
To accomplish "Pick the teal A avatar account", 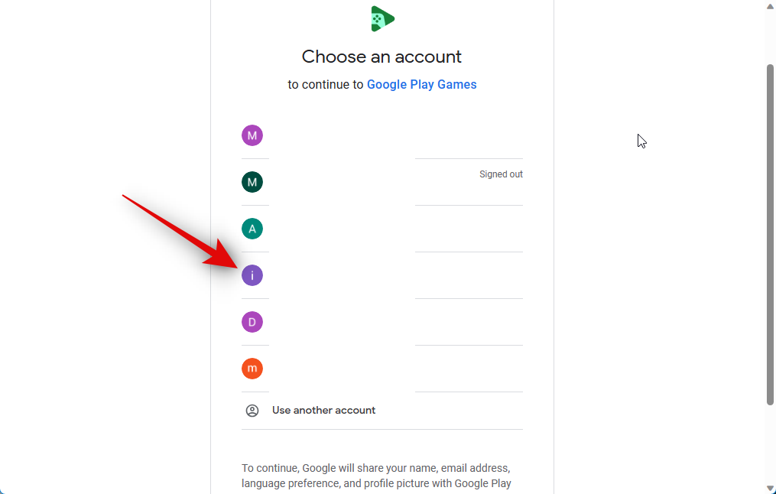I will pyautogui.click(x=252, y=229).
